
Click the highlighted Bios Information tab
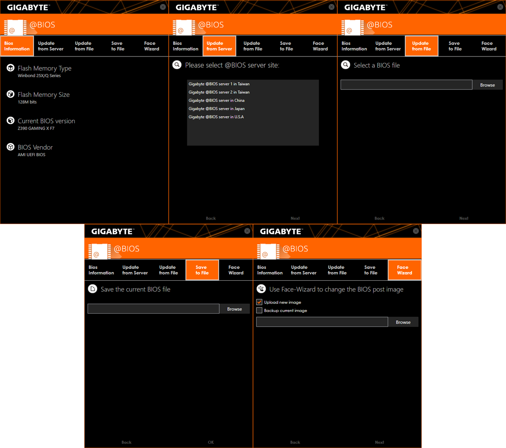pos(17,46)
